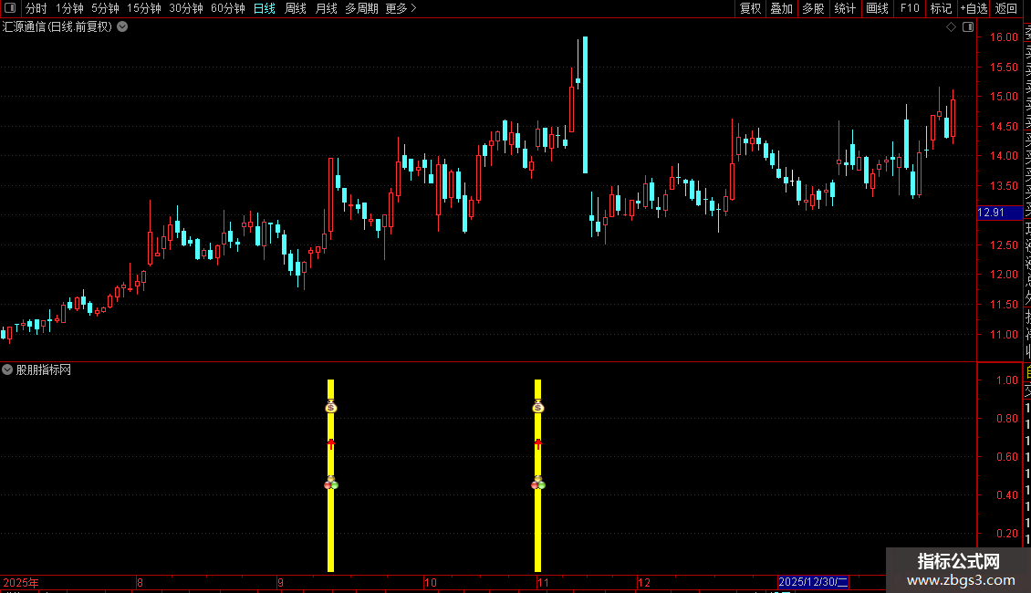1031x593 pixels.
Task: Click the 股朋指标网 indicator label
Action: coord(44,370)
